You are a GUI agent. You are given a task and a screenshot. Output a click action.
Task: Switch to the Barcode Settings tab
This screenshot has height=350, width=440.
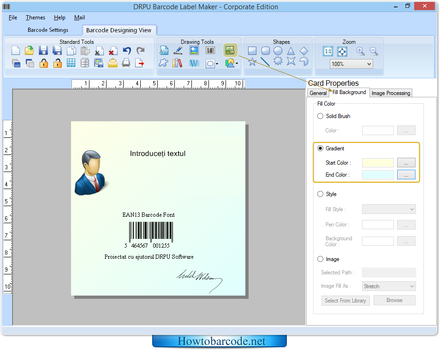(48, 30)
